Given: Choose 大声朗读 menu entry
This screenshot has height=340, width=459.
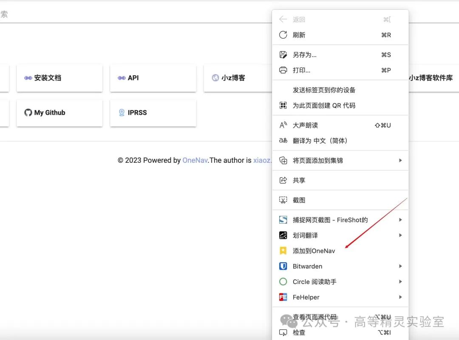Looking at the screenshot, I should click(x=340, y=125).
